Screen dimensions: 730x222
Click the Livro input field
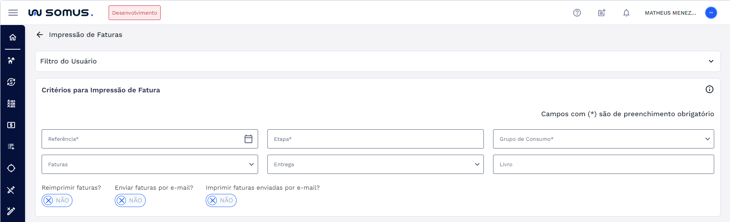(603, 164)
